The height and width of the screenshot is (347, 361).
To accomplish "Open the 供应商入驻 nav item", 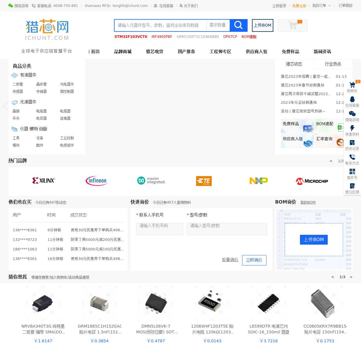I will tap(257, 51).
